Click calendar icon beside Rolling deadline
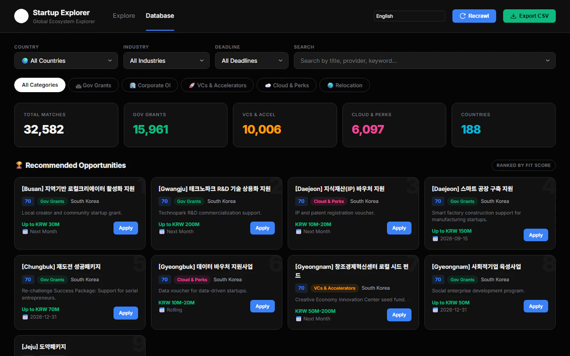Screen dimensions: 570x356 (x=162, y=310)
